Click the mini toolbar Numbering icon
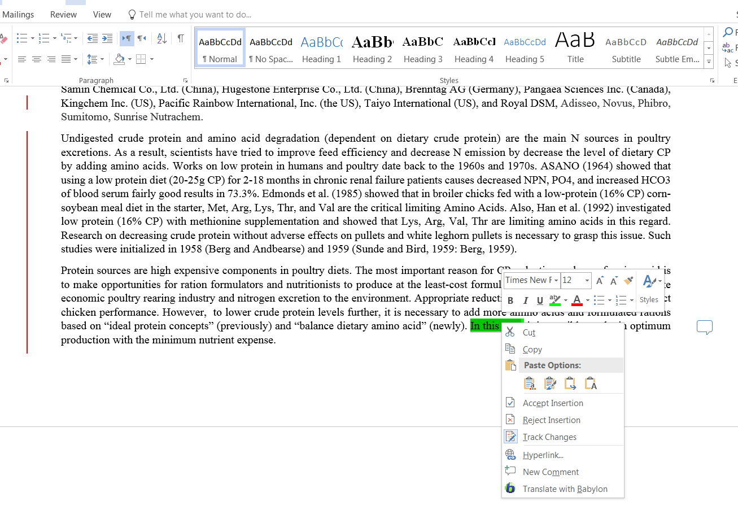738x510 pixels. (621, 300)
